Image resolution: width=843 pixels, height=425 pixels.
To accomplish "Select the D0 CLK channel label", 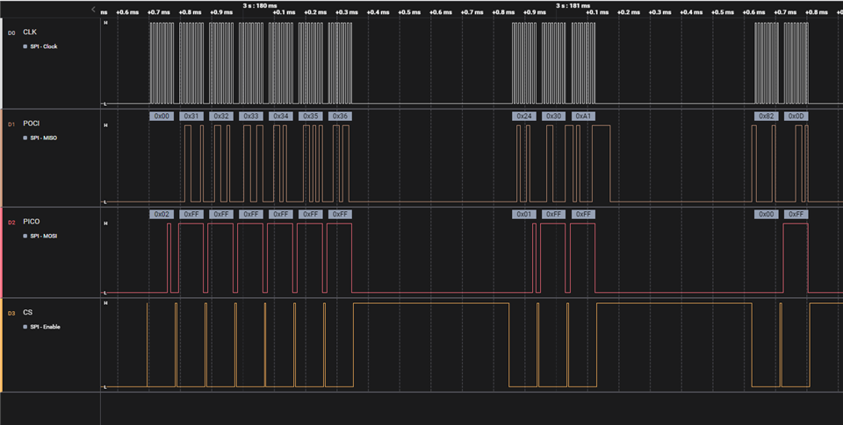I will 30,32.
